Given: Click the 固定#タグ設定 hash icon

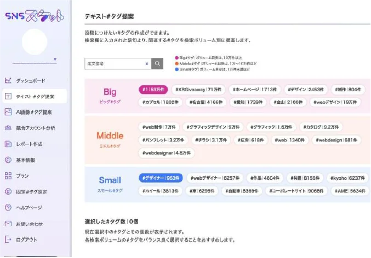Looking at the screenshot, I should coord(8,191).
